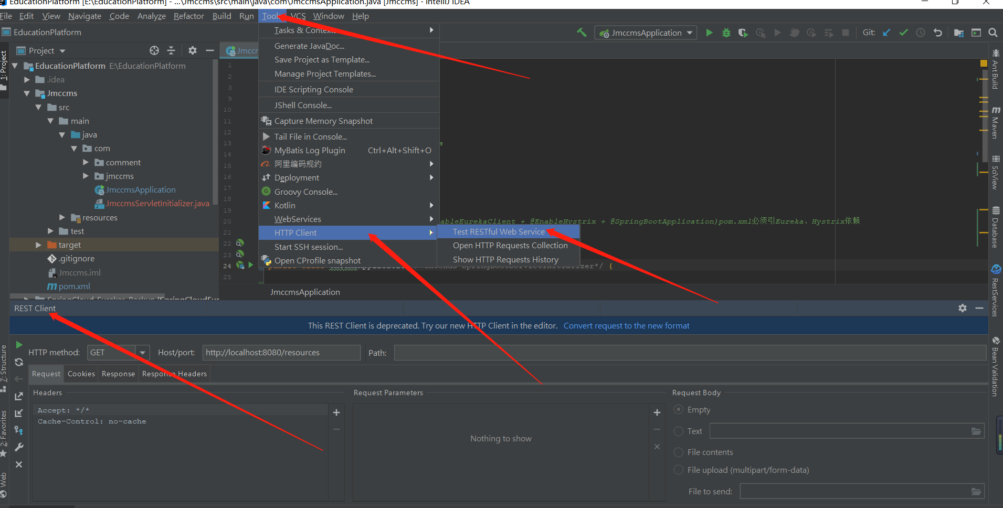
Task: Start debugging with the green bug icon
Action: 726,33
